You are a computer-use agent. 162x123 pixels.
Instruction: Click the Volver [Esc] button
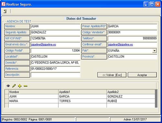click(112, 75)
